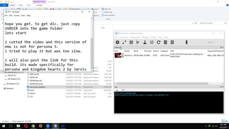229x129 pixels.
Task: Open RPCS3 File menu
Action: coord(116,37)
